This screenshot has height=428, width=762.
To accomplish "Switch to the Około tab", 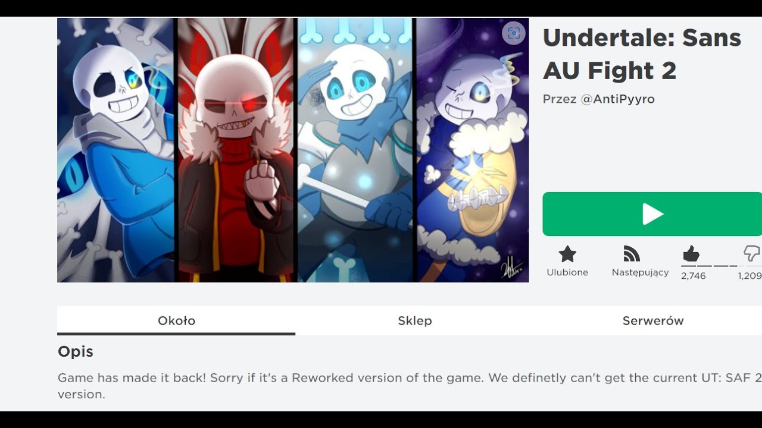I will [176, 320].
